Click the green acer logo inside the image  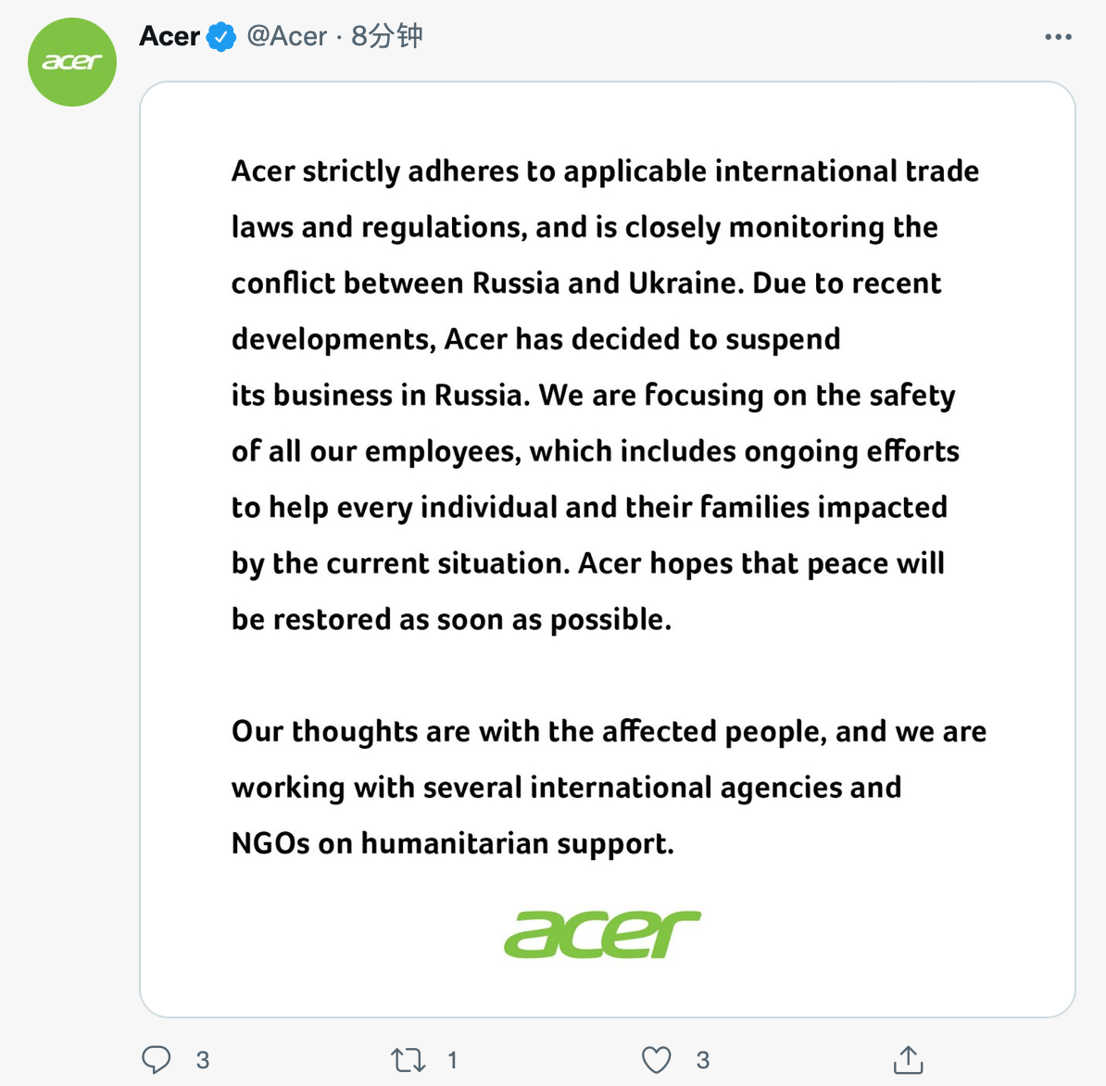602,934
